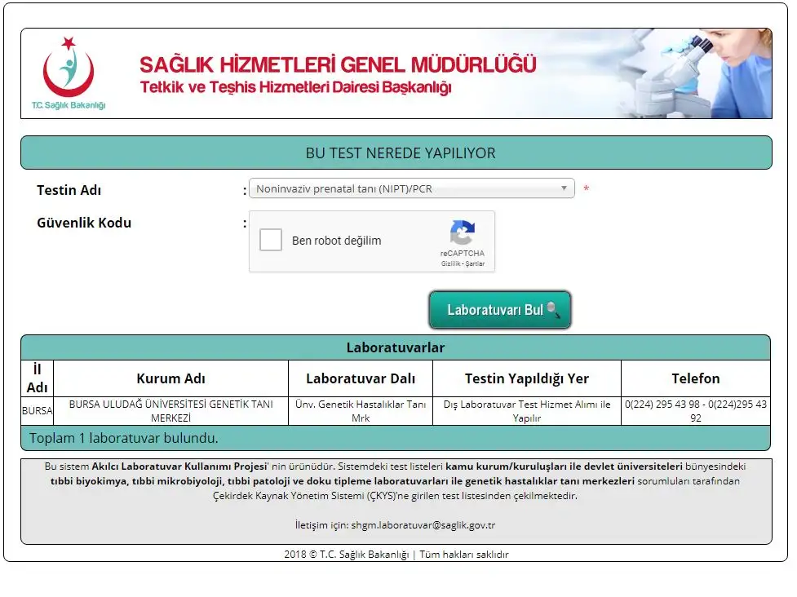The width and height of the screenshot is (797, 597).
Task: Click the "Laboratuvarlar" table title
Action: tap(396, 347)
